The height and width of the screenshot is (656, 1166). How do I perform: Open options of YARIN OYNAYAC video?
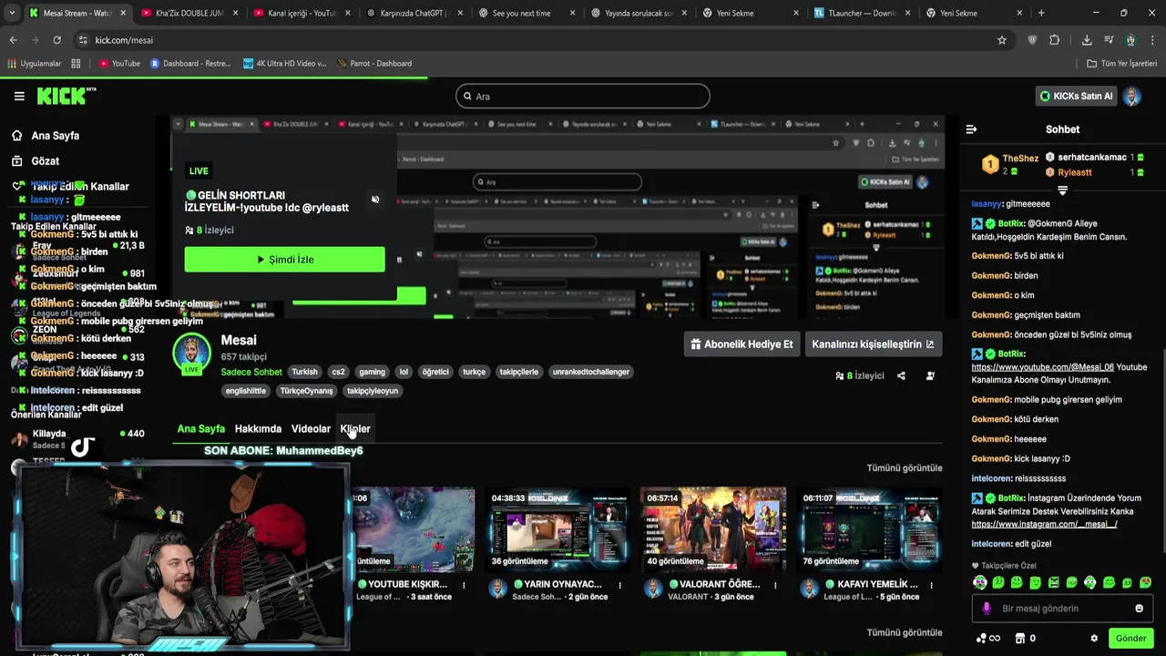click(x=619, y=585)
